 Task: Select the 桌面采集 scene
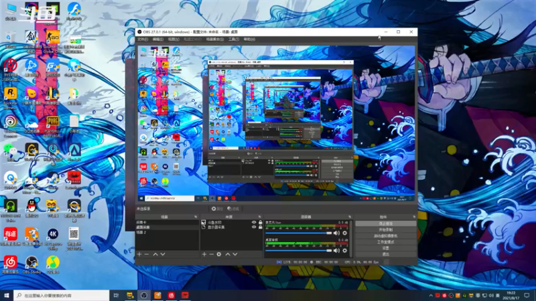167,227
